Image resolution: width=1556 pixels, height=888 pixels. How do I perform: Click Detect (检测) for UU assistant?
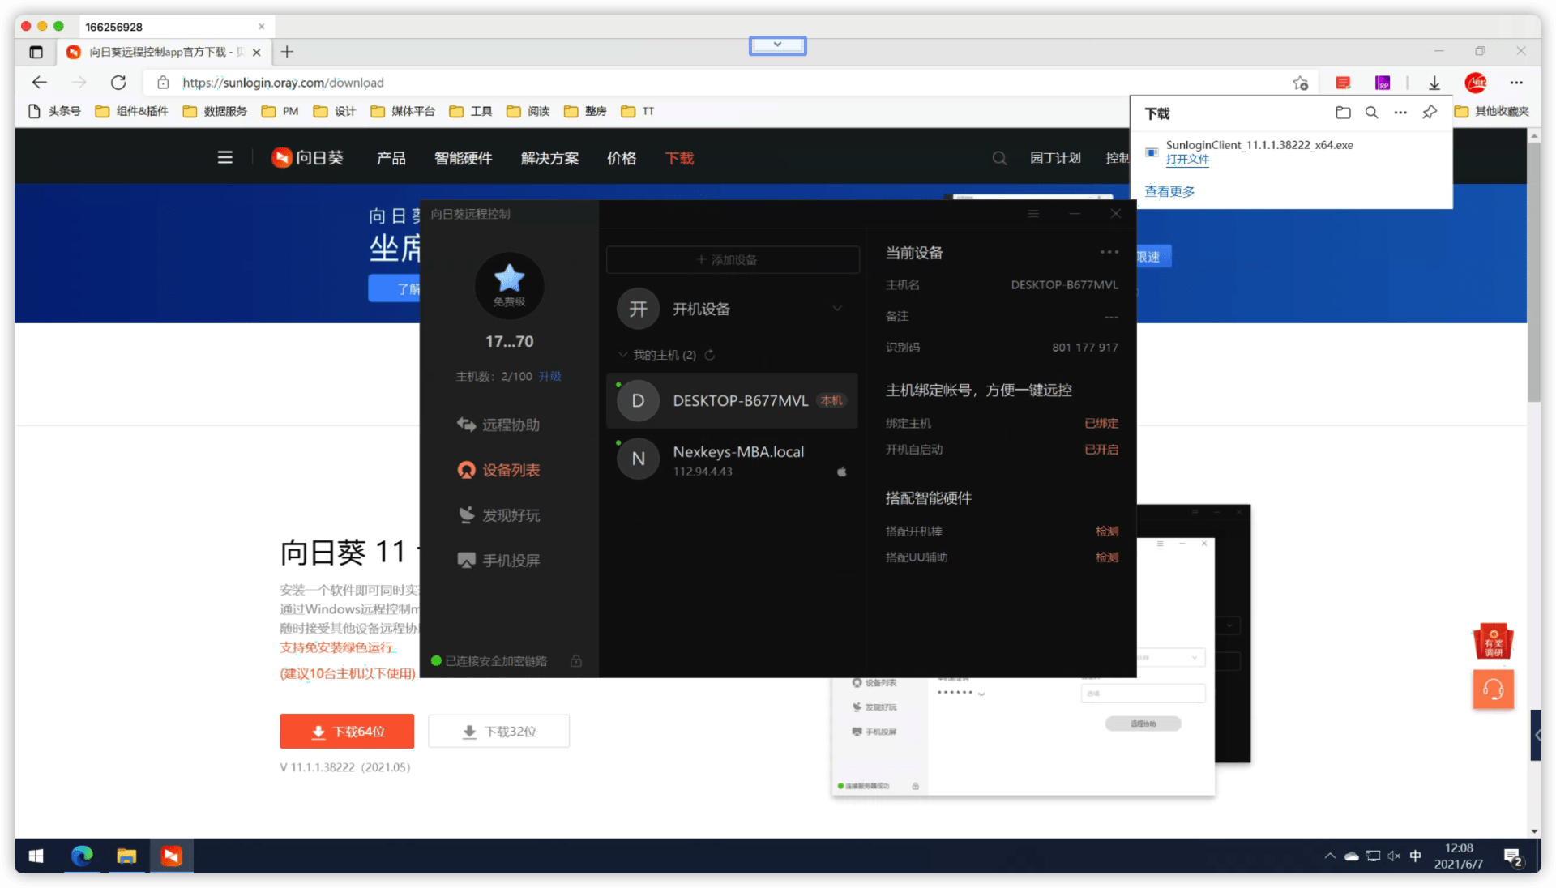1107,557
